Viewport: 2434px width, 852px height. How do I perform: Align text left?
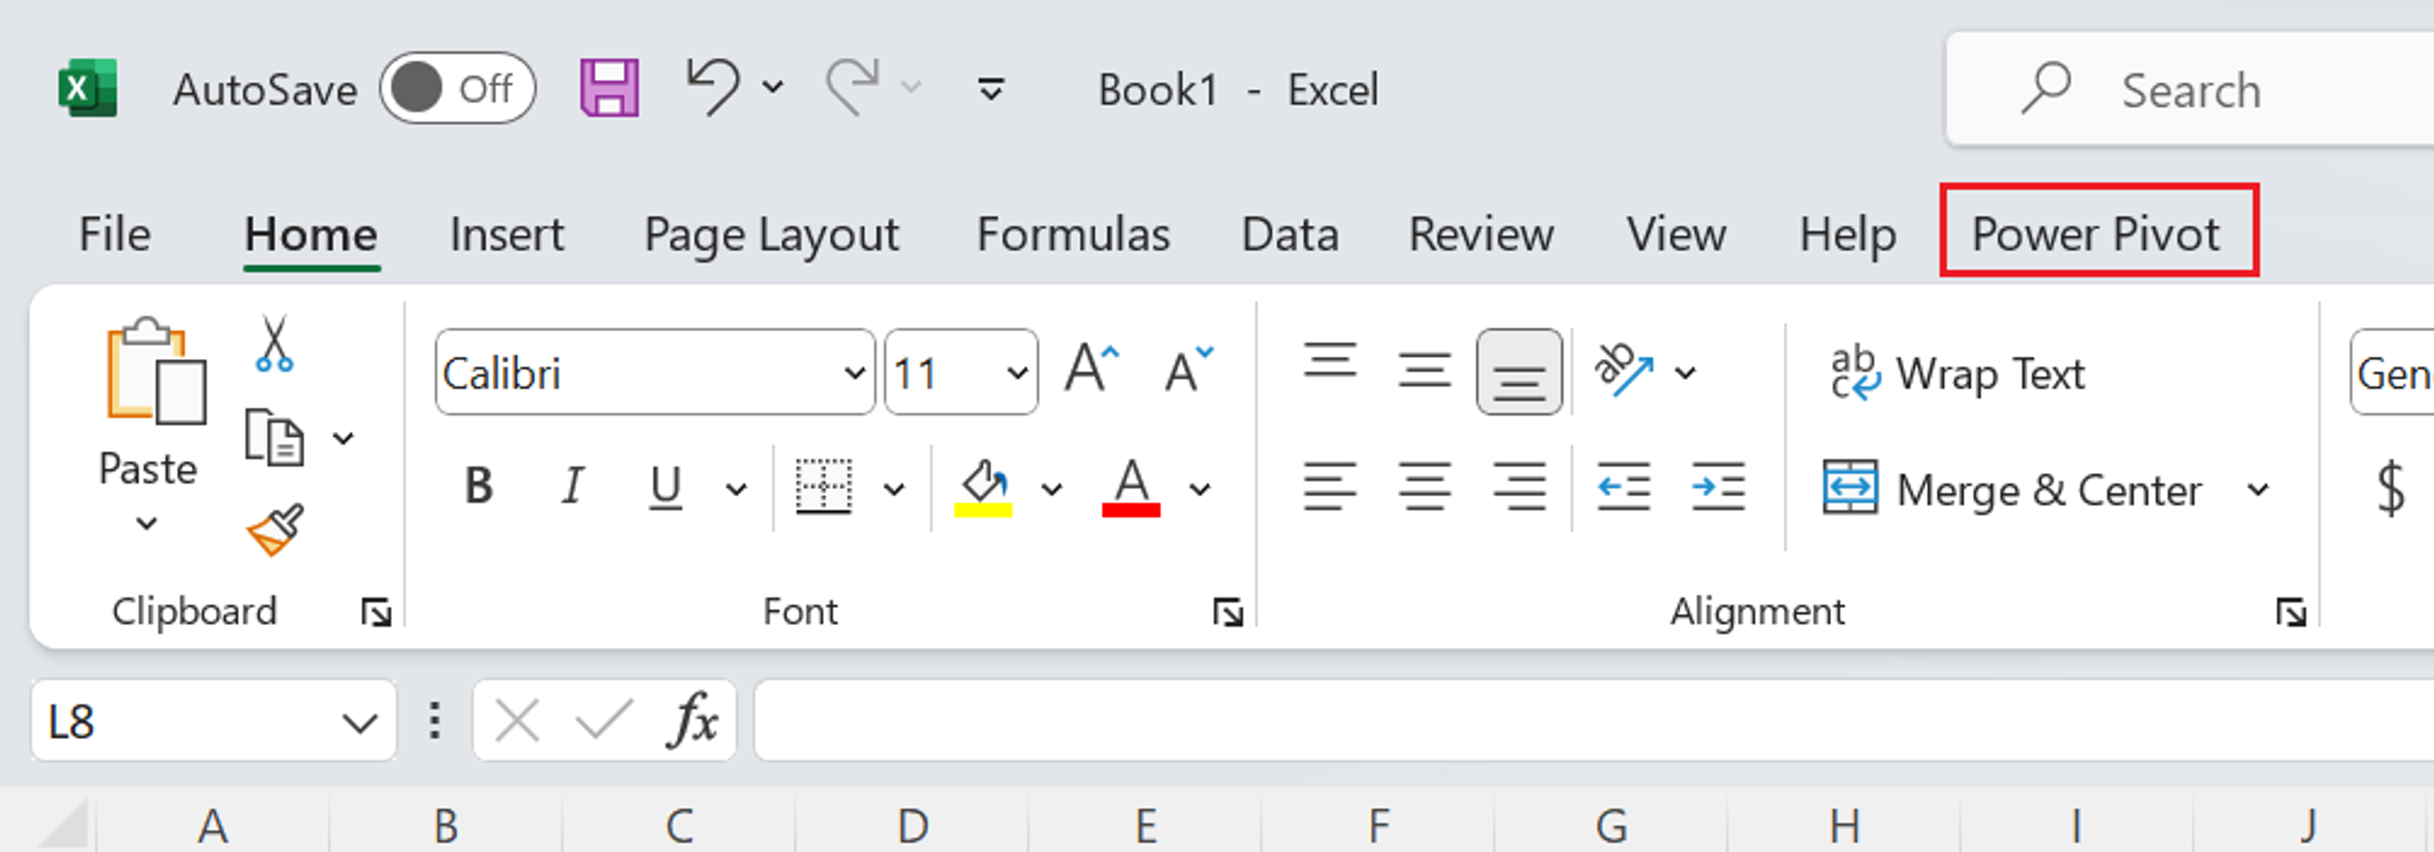click(1329, 487)
